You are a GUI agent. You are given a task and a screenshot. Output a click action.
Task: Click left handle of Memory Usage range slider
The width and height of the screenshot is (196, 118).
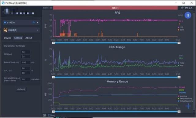(x=53, y=112)
